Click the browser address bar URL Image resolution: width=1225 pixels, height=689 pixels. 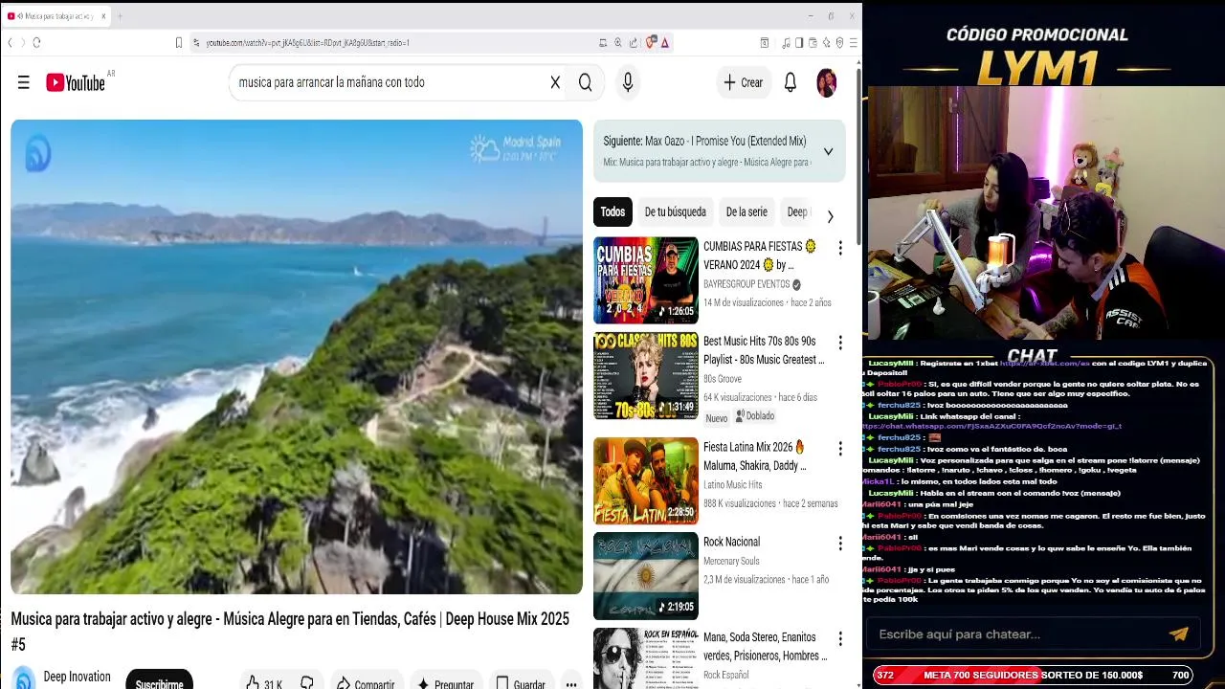[308, 43]
